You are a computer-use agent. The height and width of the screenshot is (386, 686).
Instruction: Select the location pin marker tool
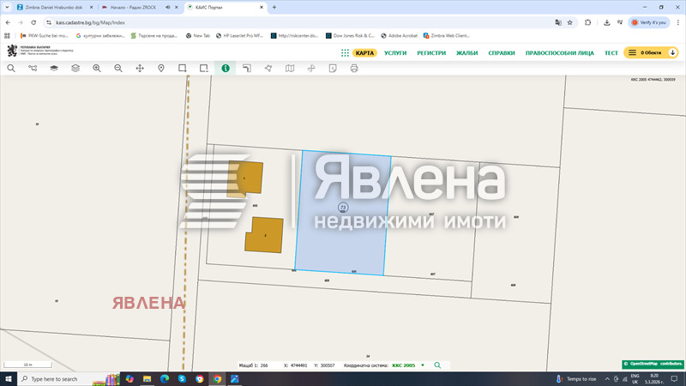pos(161,68)
